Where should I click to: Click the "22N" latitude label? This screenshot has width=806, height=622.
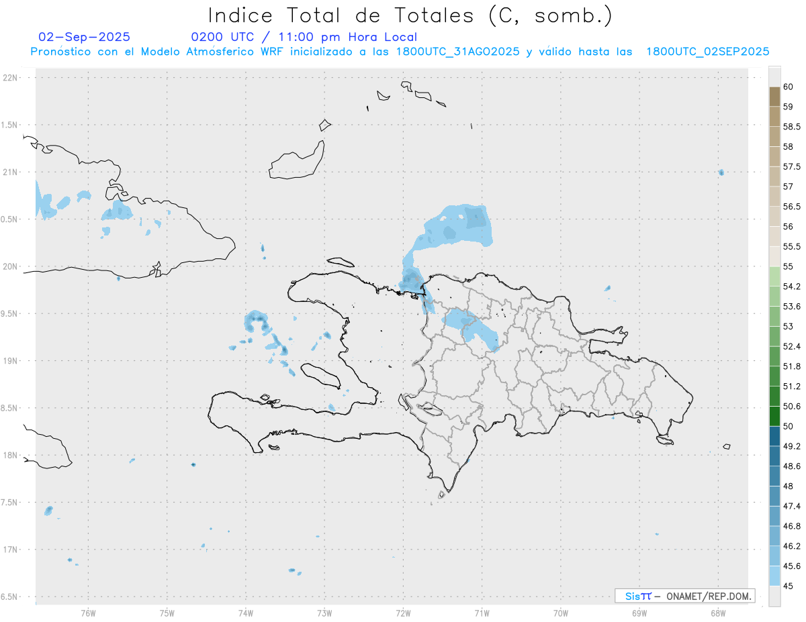(11, 78)
